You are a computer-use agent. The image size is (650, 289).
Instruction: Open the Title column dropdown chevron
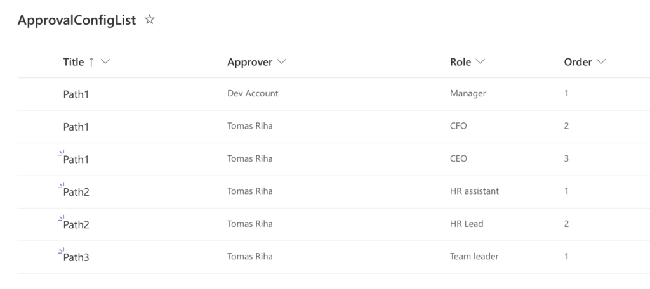(105, 61)
